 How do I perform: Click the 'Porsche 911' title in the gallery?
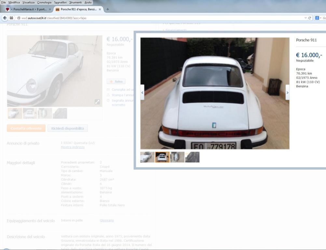pos(306,40)
